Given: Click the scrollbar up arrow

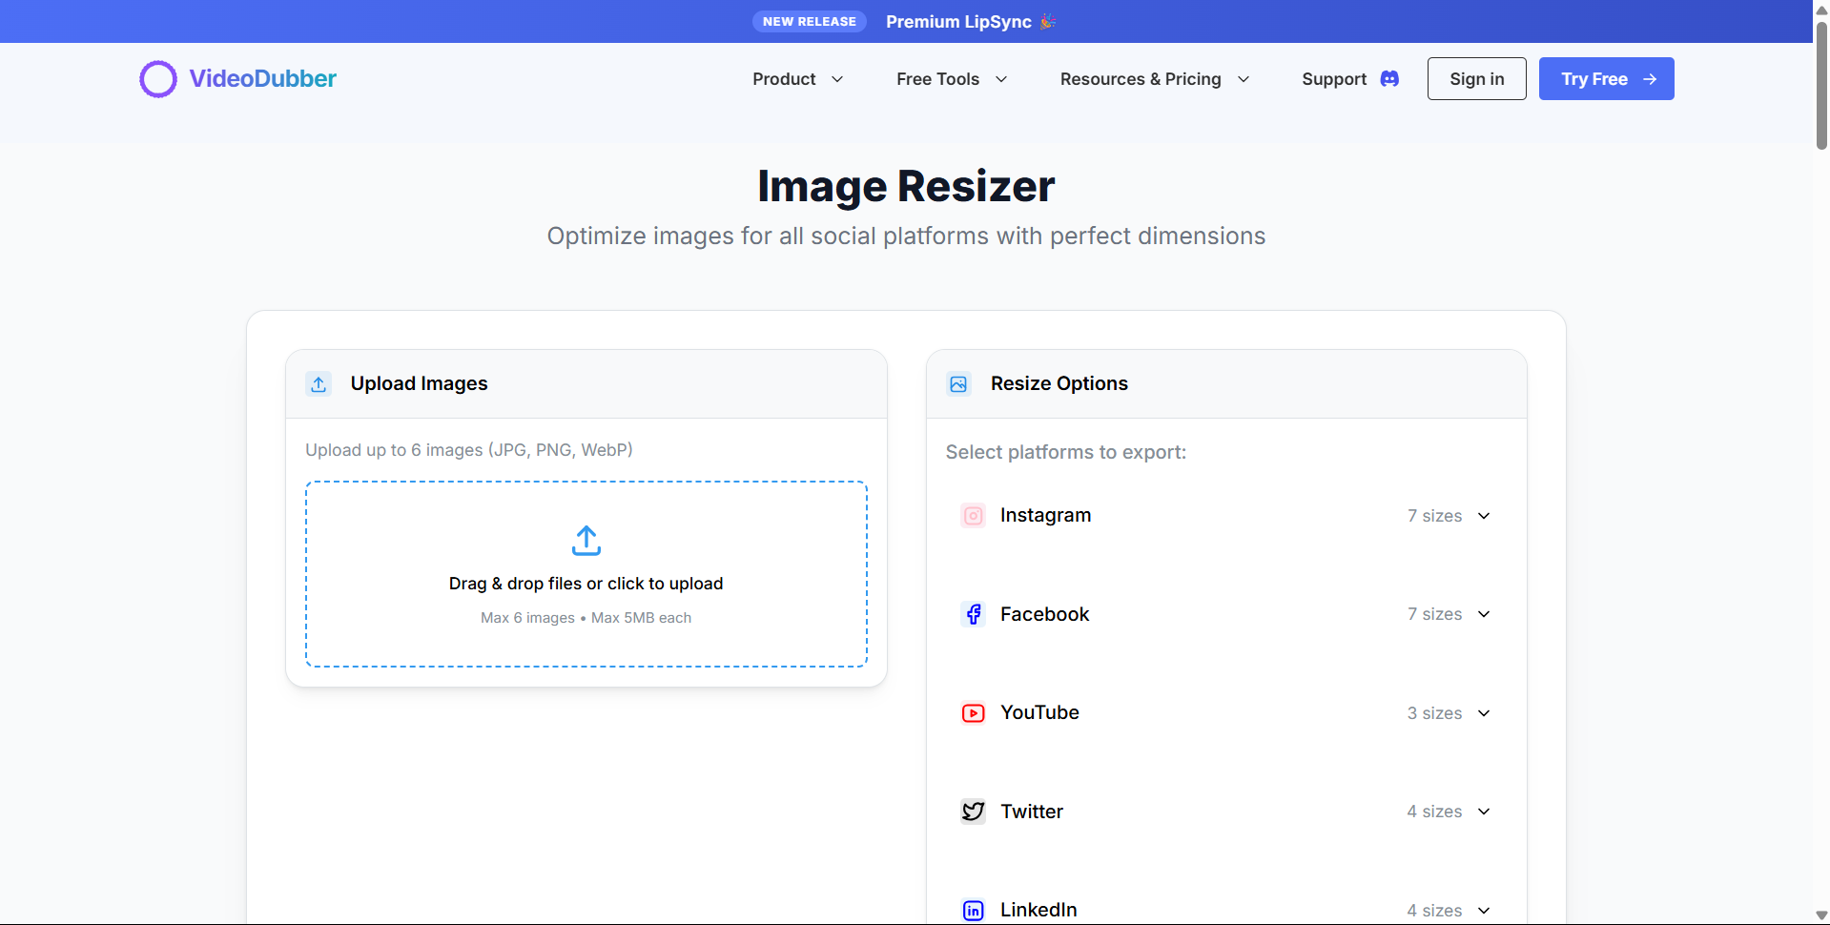Looking at the screenshot, I should coord(1821,9).
